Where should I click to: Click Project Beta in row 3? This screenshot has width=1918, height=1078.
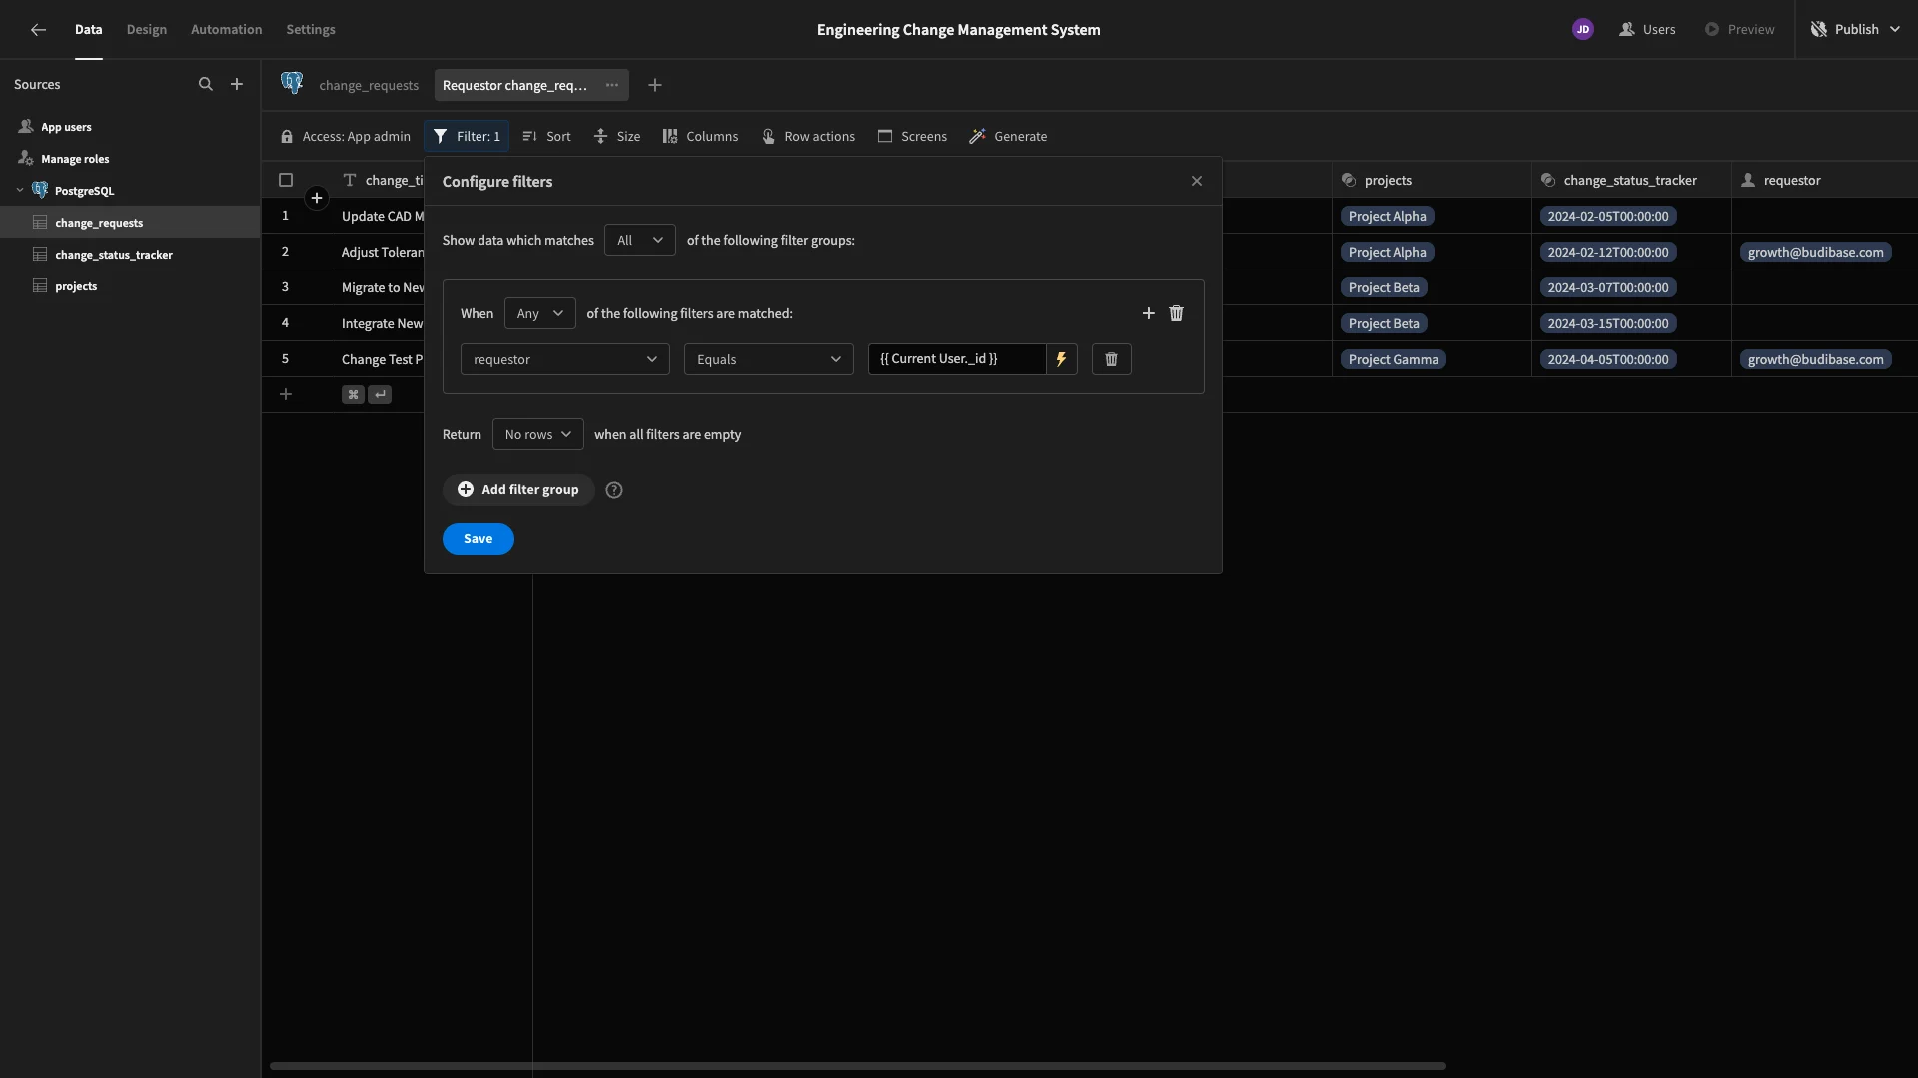[x=1384, y=287]
